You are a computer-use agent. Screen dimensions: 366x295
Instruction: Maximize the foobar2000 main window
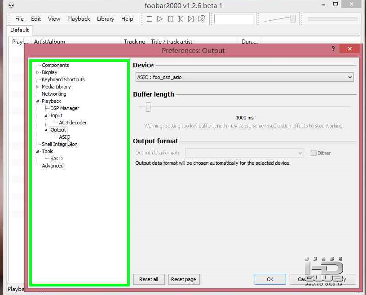(335, 4)
